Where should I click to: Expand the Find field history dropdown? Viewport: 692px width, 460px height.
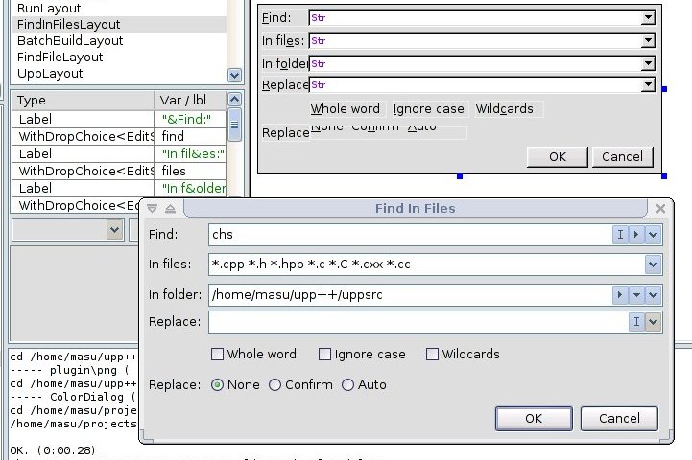(654, 235)
